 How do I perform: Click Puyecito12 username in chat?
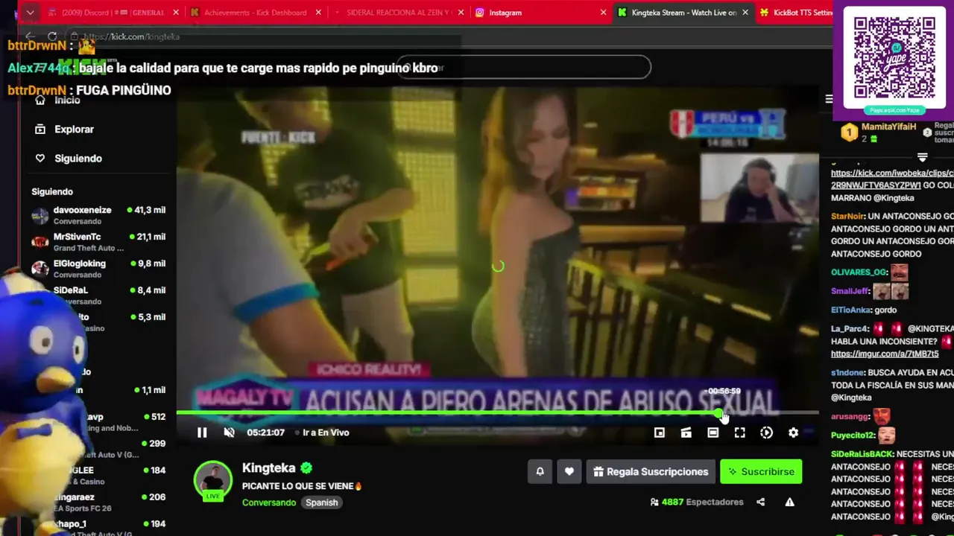pos(853,435)
